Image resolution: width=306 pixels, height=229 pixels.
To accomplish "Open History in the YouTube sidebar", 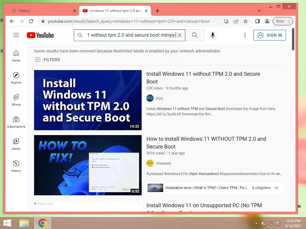I will tap(16, 166).
